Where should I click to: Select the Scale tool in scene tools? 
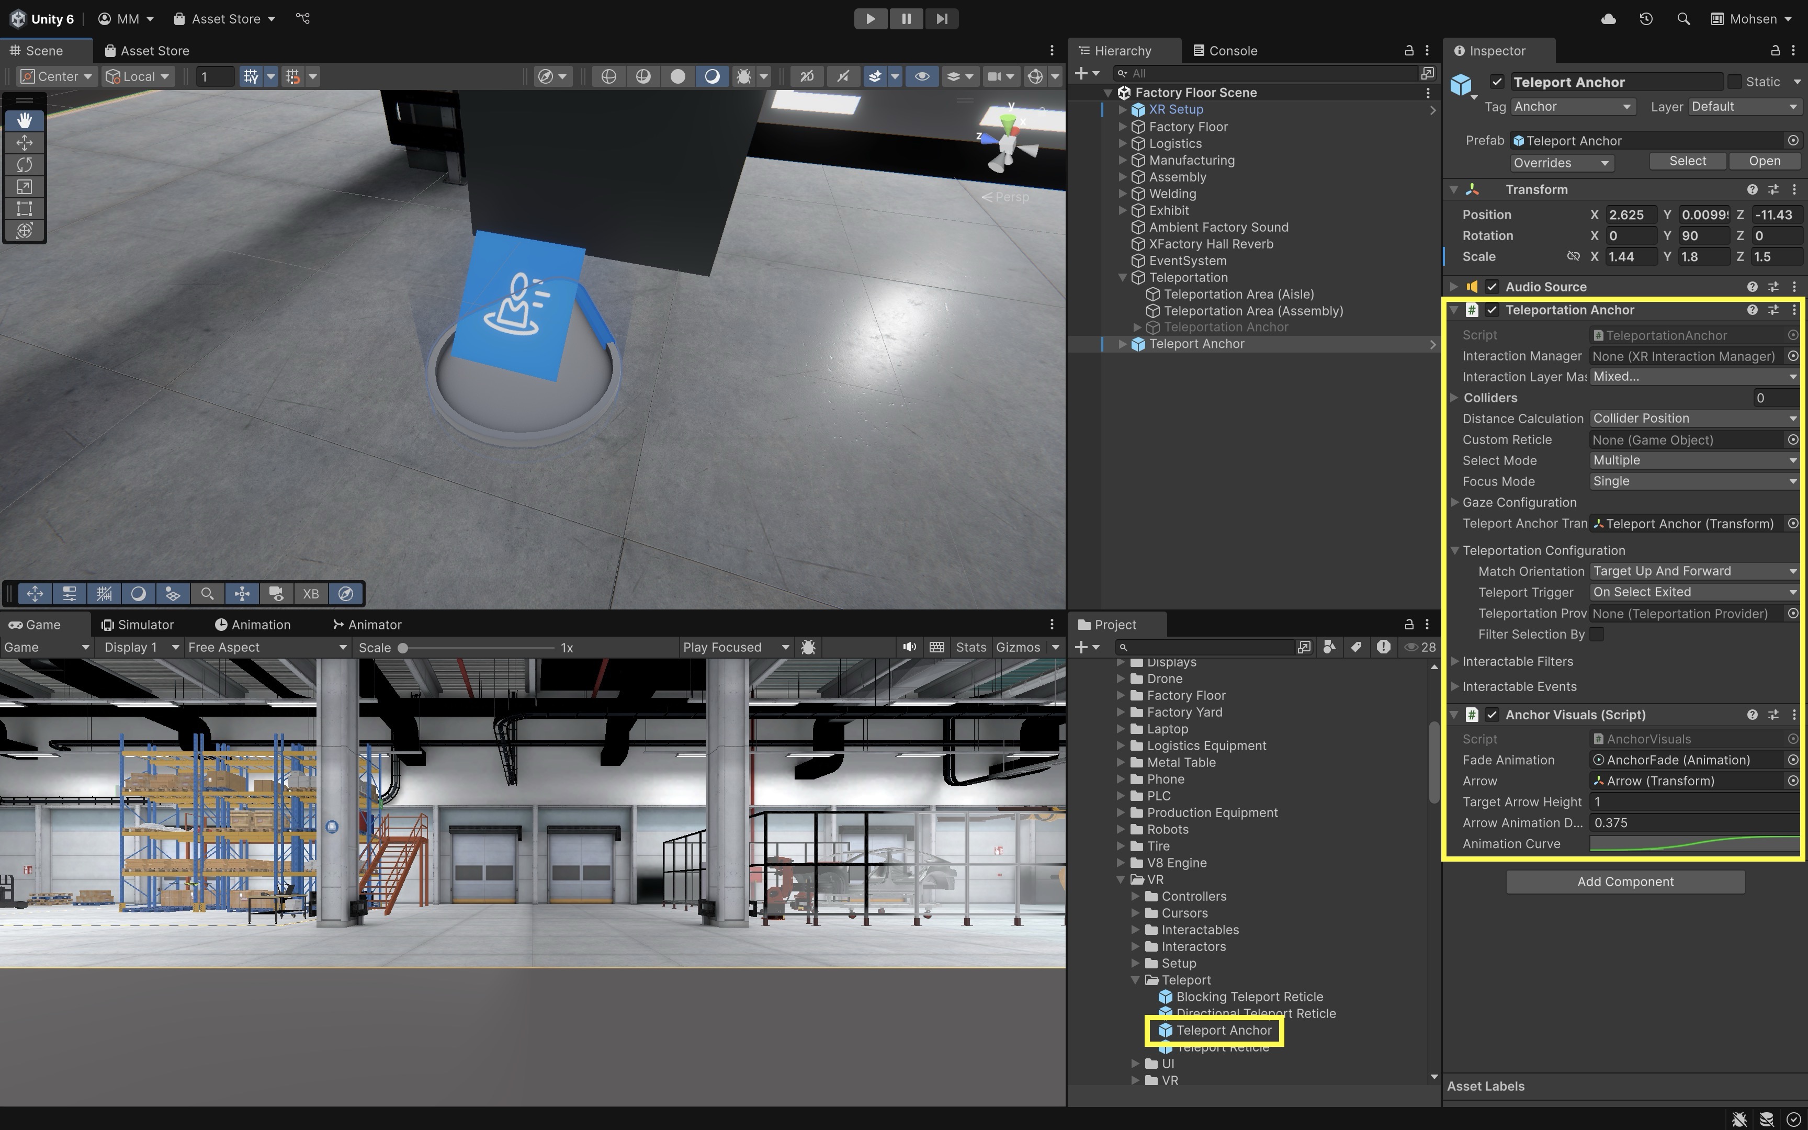click(24, 187)
